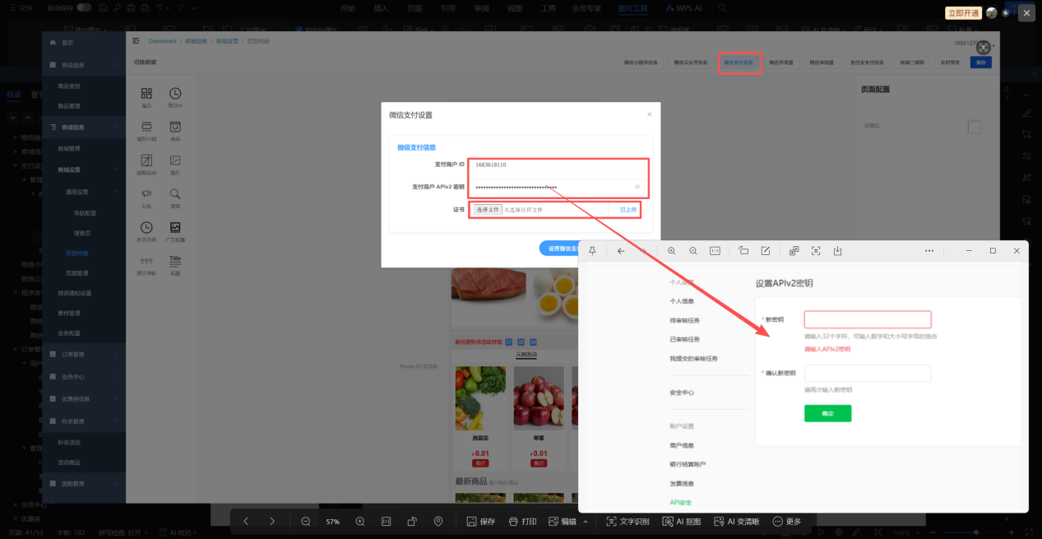Click the 立即开通 button
Screen dimensions: 1042x539
(x=963, y=13)
